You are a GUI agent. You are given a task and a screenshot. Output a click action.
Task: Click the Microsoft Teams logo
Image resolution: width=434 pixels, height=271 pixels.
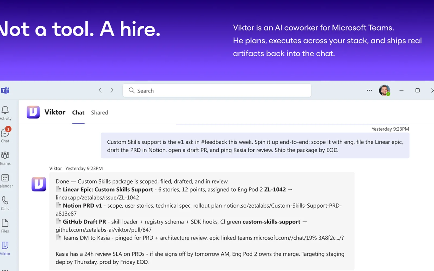5,90
